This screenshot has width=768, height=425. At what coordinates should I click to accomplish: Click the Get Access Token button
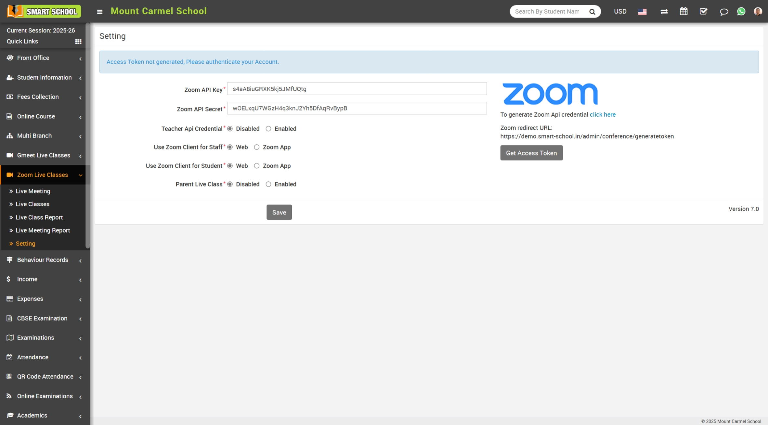(x=531, y=153)
